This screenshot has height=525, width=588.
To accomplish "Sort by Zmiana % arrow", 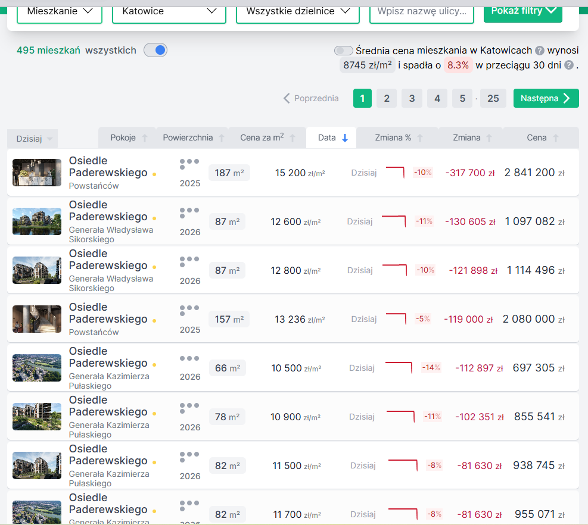I will 420,138.
